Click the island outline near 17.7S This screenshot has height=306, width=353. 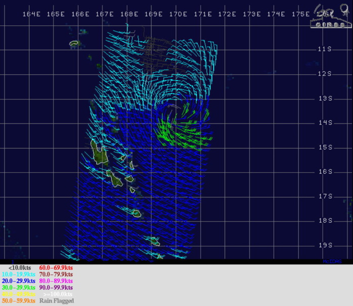(136, 213)
